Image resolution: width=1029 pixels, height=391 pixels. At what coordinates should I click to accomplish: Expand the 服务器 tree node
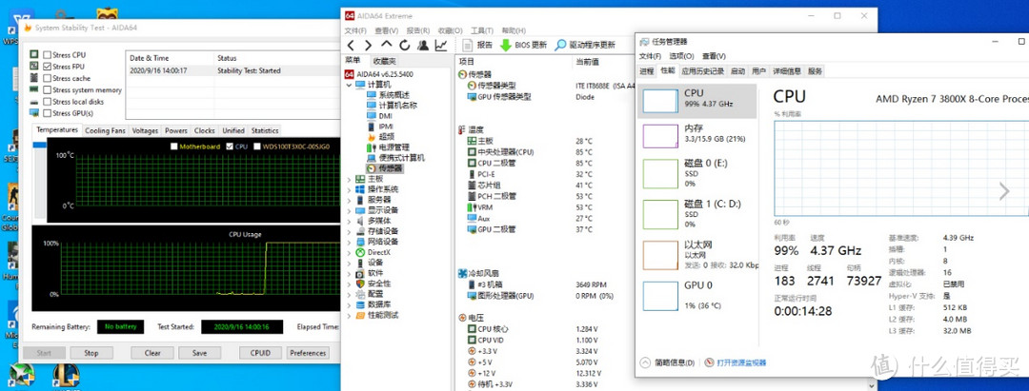click(349, 200)
